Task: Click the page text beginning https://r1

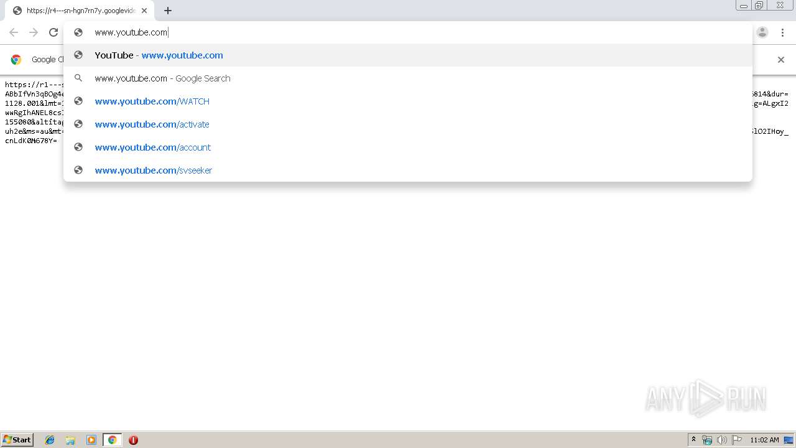Action: click(34, 85)
